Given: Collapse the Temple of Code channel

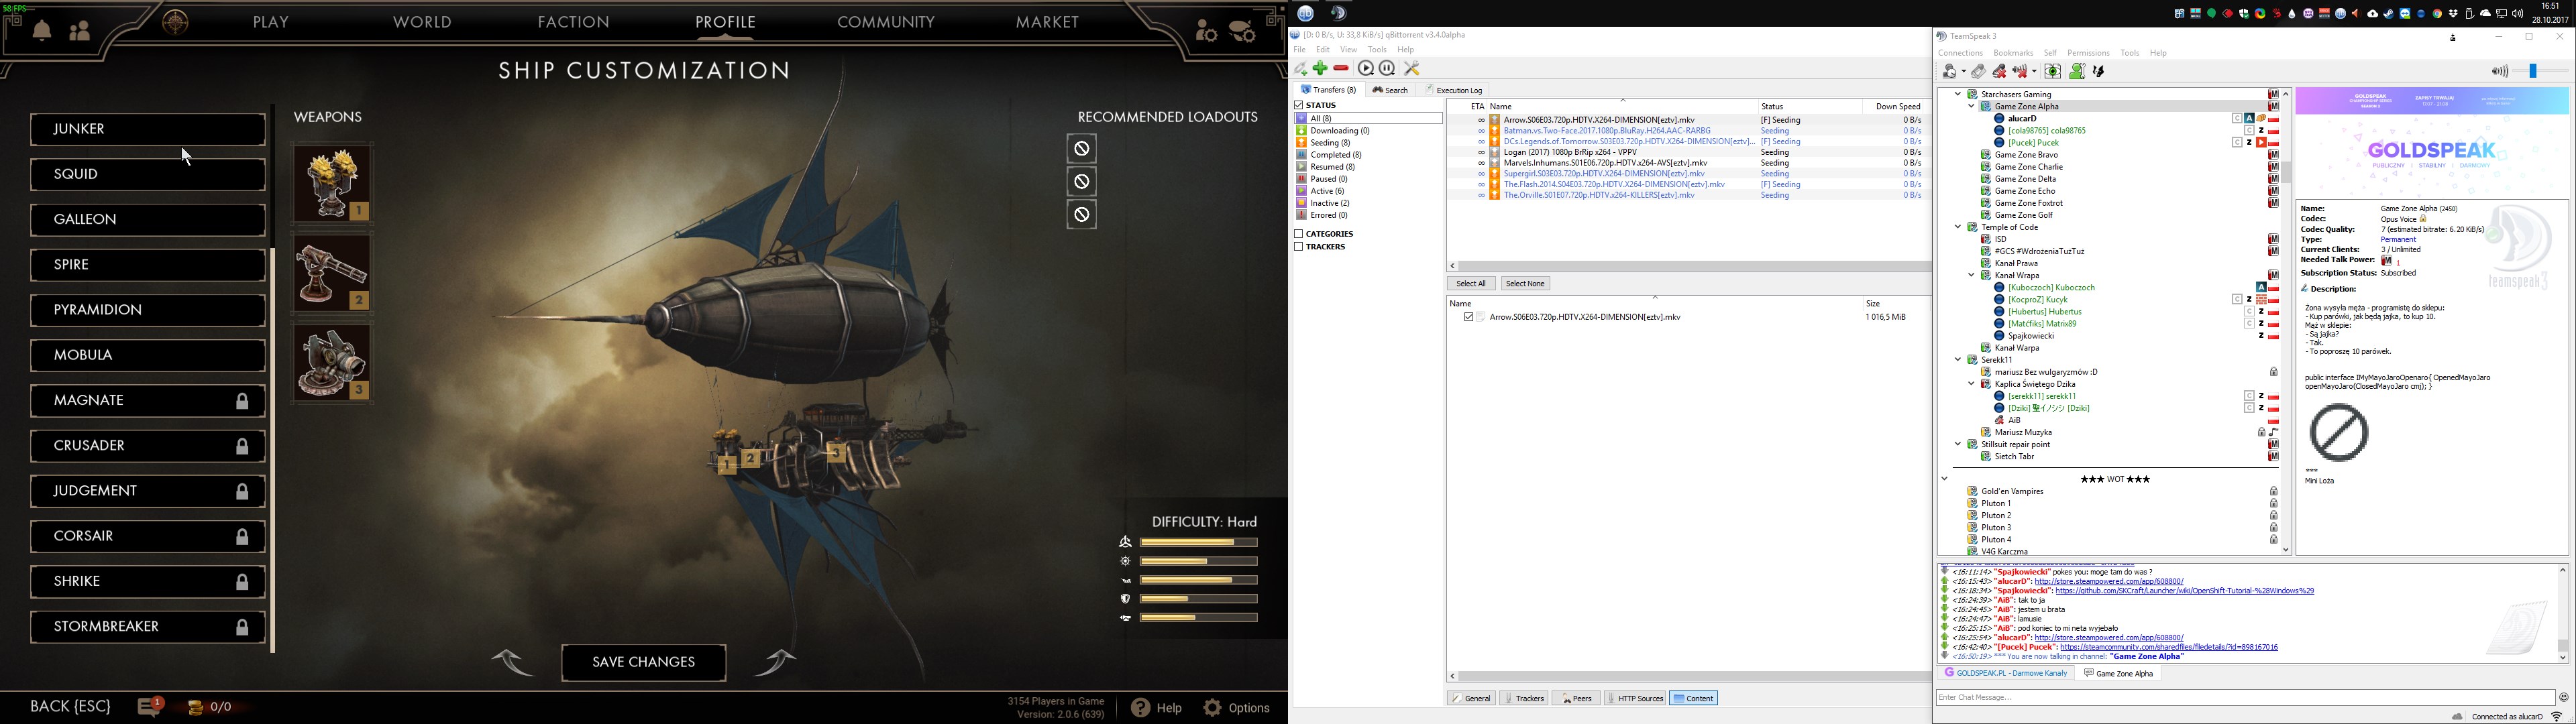Looking at the screenshot, I should point(1958,227).
